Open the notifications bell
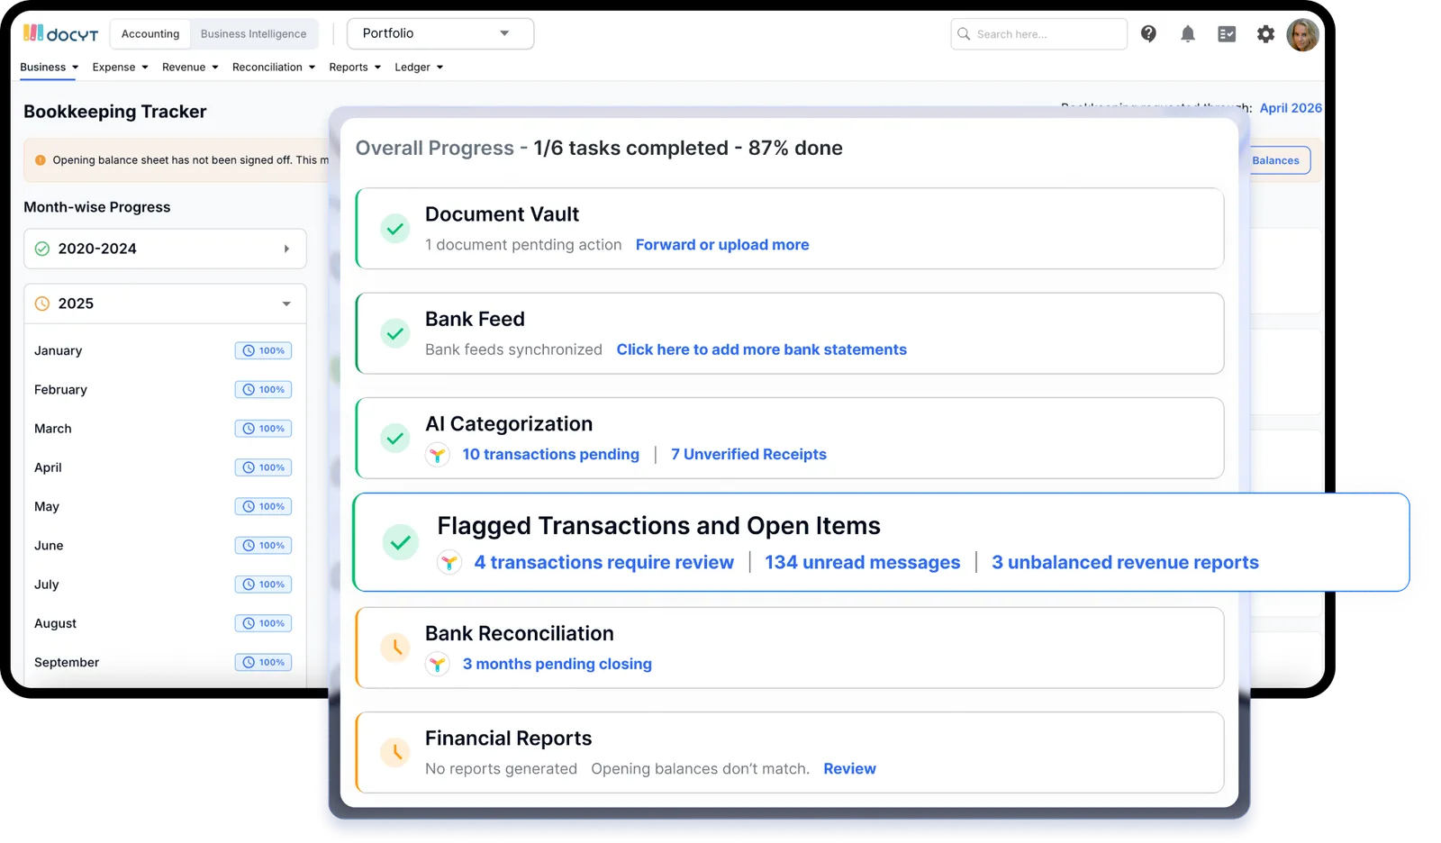This screenshot has height=843, width=1441. [1188, 33]
